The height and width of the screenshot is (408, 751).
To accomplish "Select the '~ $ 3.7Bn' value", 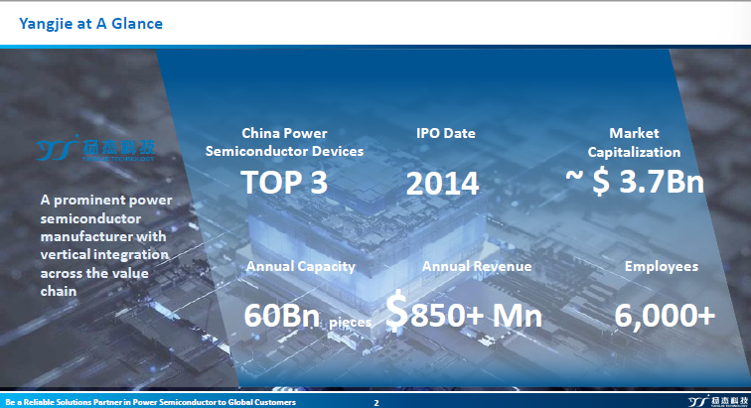I will click(x=635, y=182).
